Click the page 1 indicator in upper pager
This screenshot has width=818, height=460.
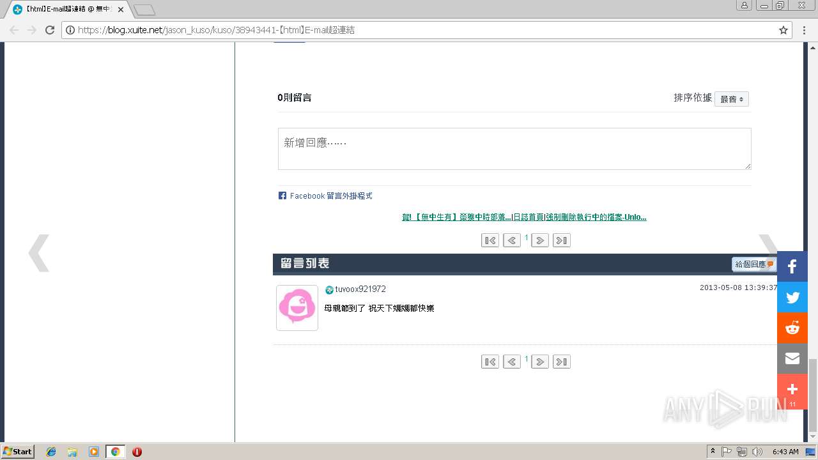(527, 238)
